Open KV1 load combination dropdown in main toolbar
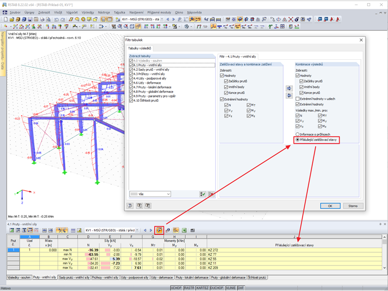The image size is (388, 291). (163, 19)
